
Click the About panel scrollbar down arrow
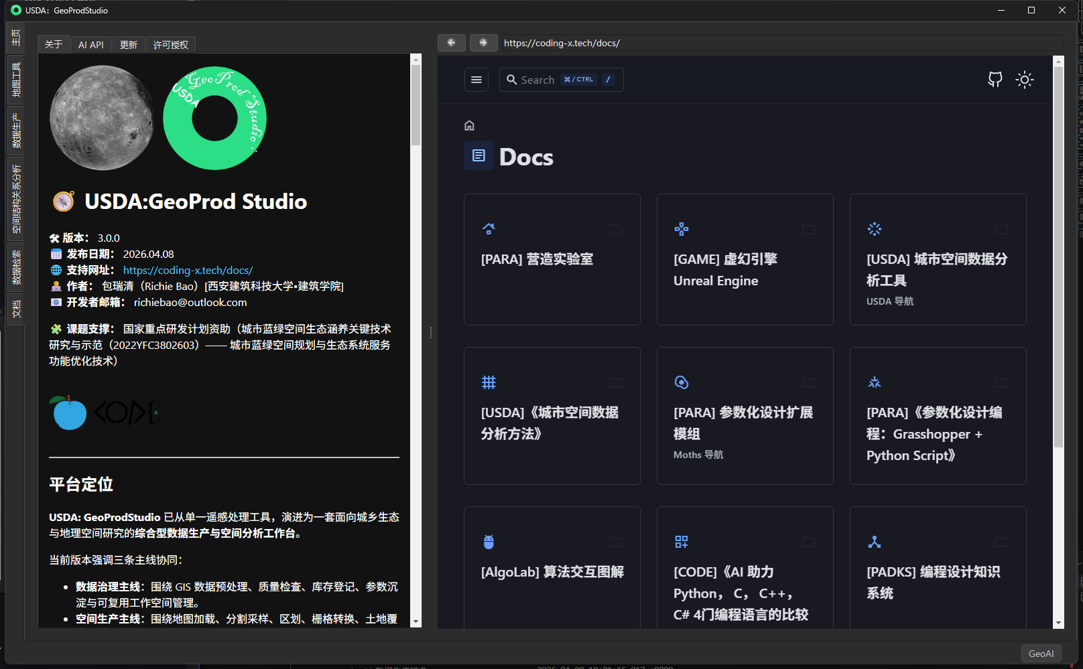(416, 622)
